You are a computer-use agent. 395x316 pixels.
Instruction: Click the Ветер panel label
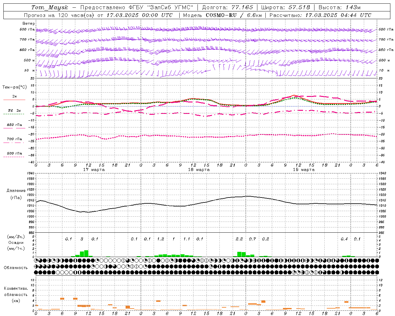click(29, 23)
